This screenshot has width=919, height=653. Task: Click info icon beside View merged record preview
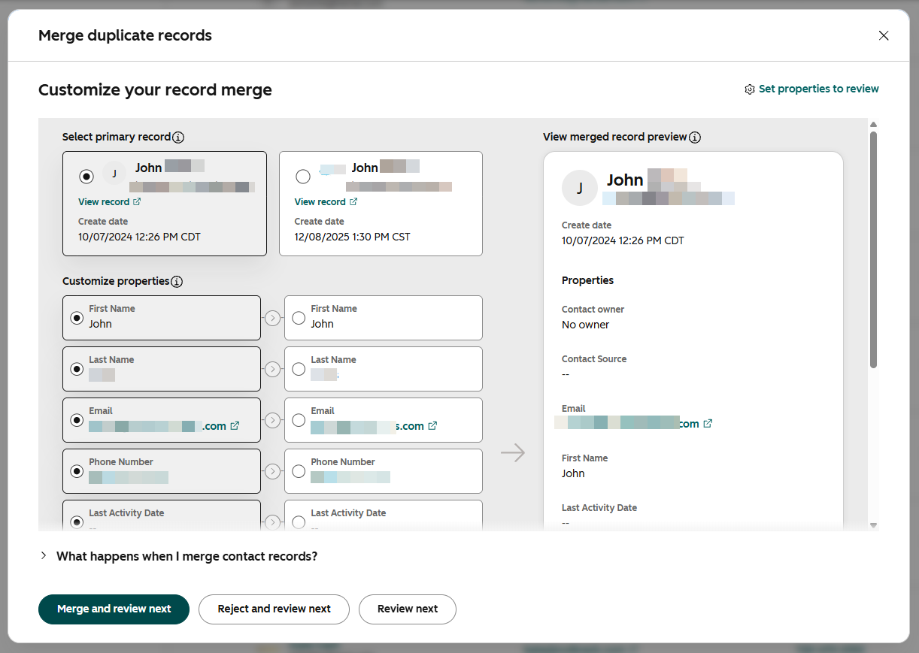coord(695,138)
